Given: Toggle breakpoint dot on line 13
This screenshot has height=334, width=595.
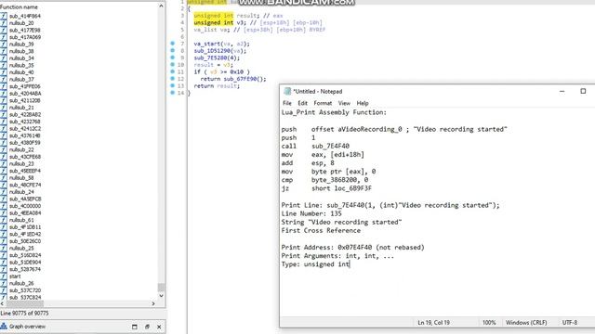Looking at the screenshot, I should (x=173, y=85).
